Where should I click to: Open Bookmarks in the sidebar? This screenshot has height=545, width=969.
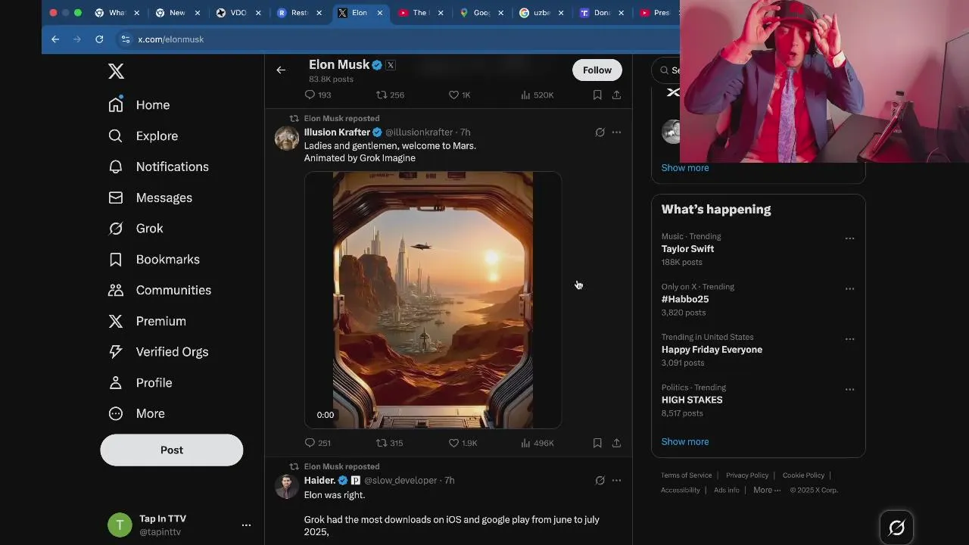click(154, 260)
